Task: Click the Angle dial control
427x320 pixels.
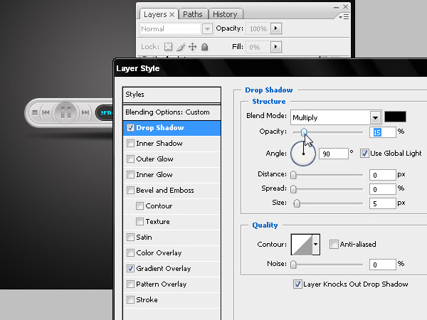Action: (303, 154)
